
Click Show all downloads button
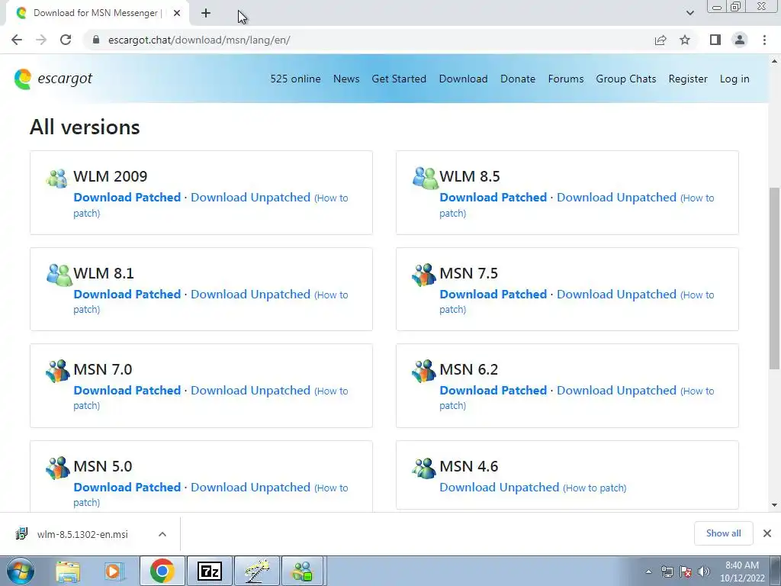[x=723, y=533]
